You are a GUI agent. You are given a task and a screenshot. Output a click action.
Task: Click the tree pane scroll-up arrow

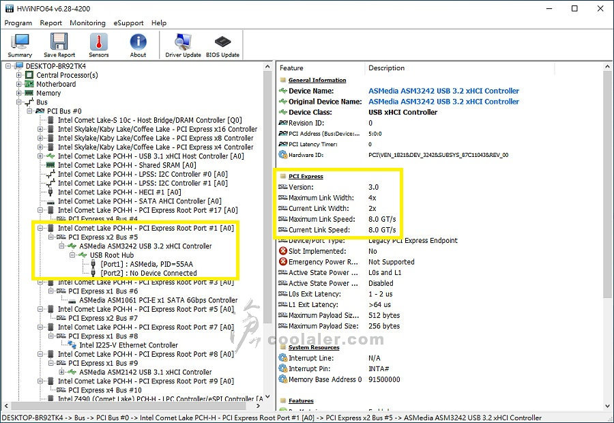point(267,67)
